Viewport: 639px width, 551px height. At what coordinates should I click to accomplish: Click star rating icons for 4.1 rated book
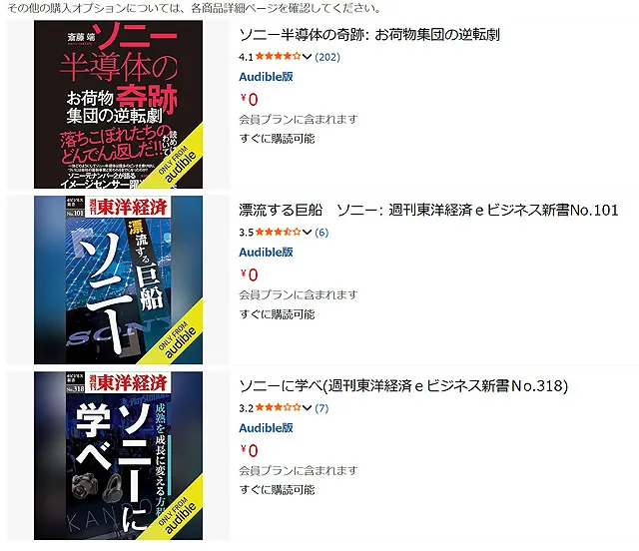point(279,56)
